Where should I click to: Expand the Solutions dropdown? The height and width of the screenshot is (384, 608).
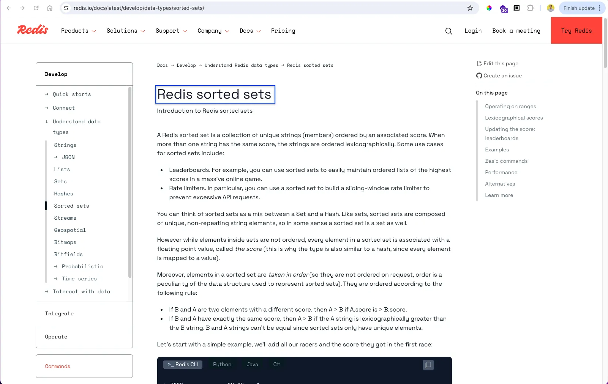(125, 31)
